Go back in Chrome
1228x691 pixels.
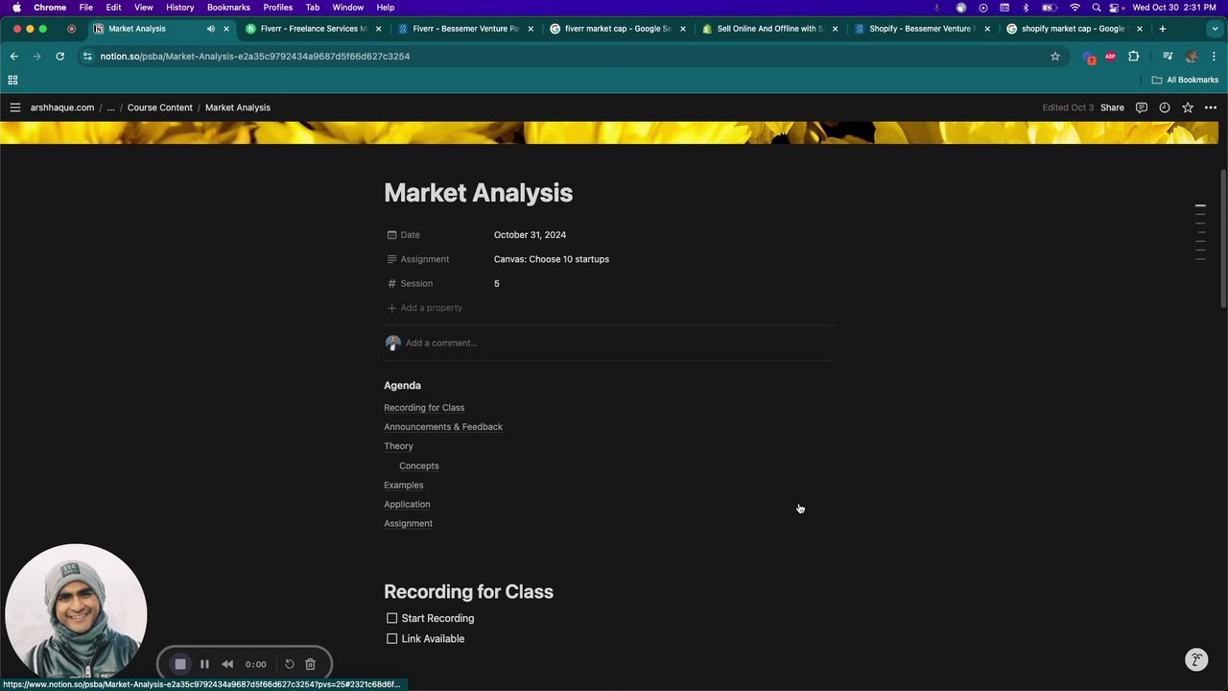pos(14,57)
